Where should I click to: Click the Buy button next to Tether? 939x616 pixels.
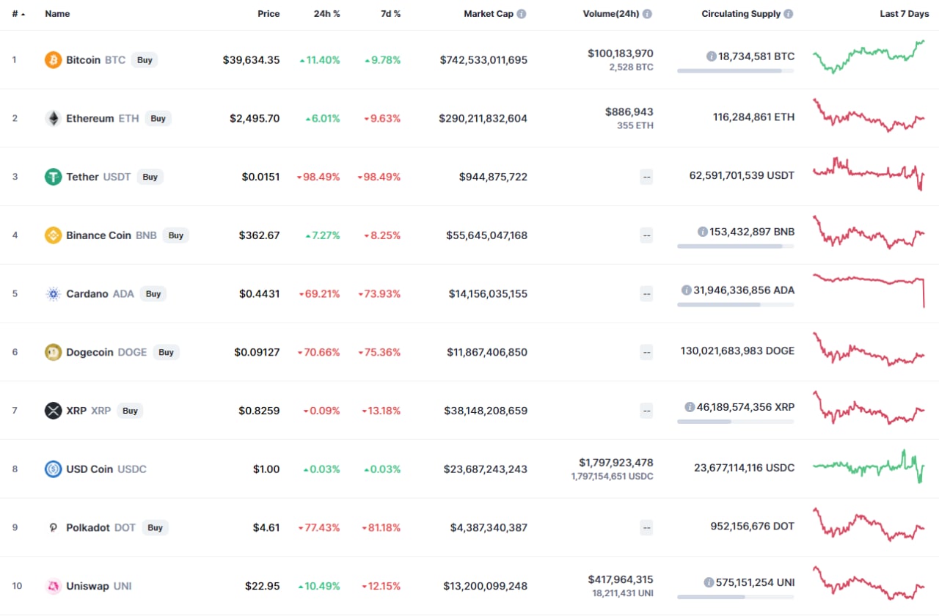pyautogui.click(x=150, y=177)
